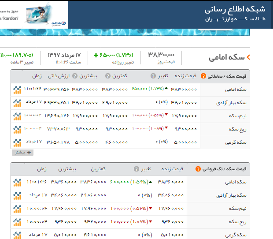Click the قیمت زنده header in تک فروشی table
The height and width of the screenshot is (239, 273).
pos(172,168)
